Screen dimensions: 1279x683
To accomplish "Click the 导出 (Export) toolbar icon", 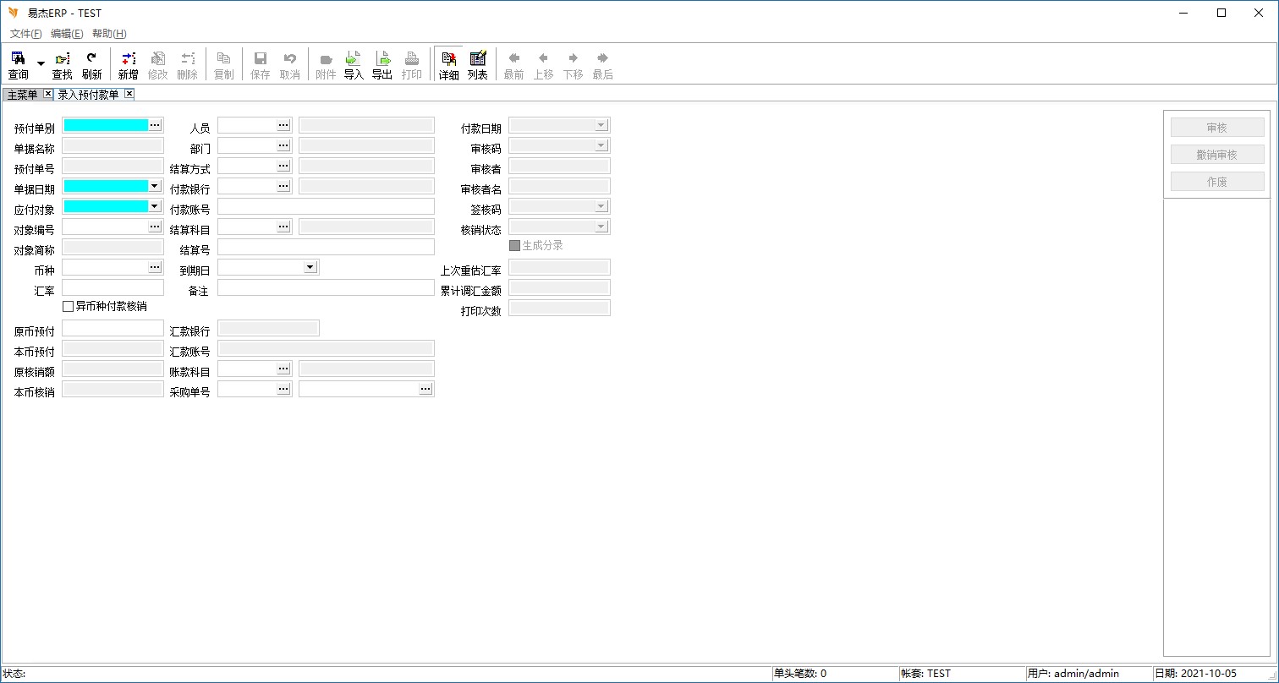I will click(x=382, y=64).
